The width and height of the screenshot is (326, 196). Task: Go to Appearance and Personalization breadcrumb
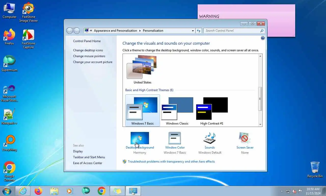point(115,31)
